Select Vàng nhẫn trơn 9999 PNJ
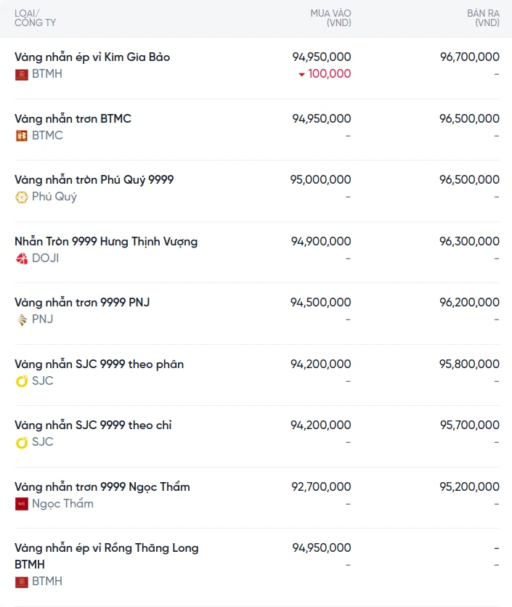 pyautogui.click(x=82, y=302)
